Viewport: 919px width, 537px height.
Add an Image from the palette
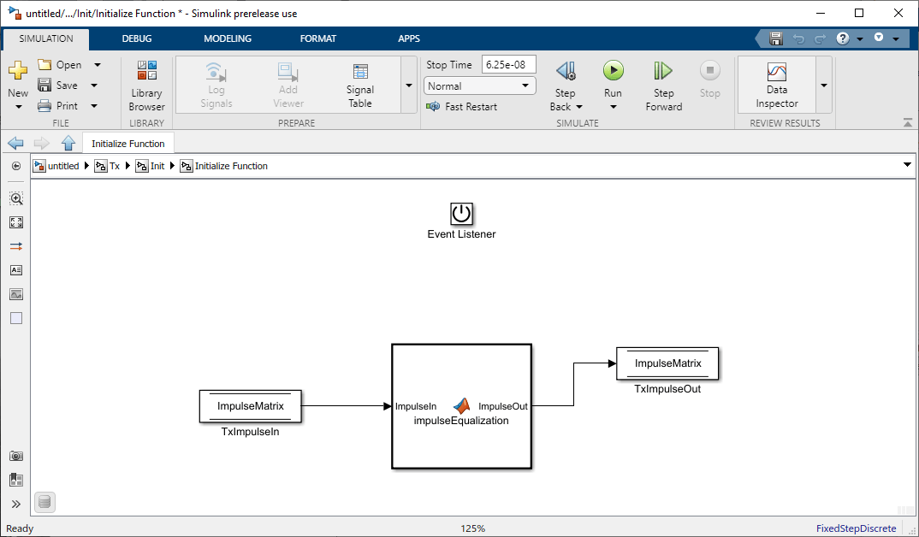tap(16, 294)
